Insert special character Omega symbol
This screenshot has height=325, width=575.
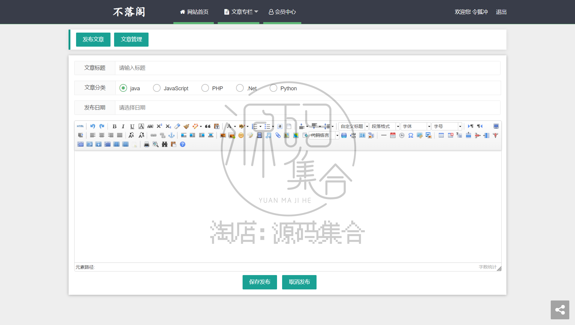(x=411, y=135)
